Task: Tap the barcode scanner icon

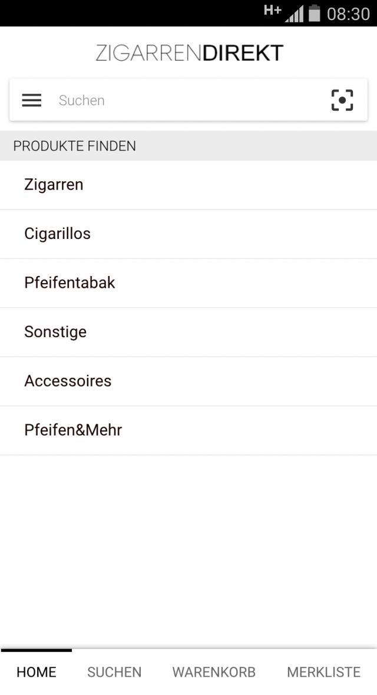Action: [342, 100]
